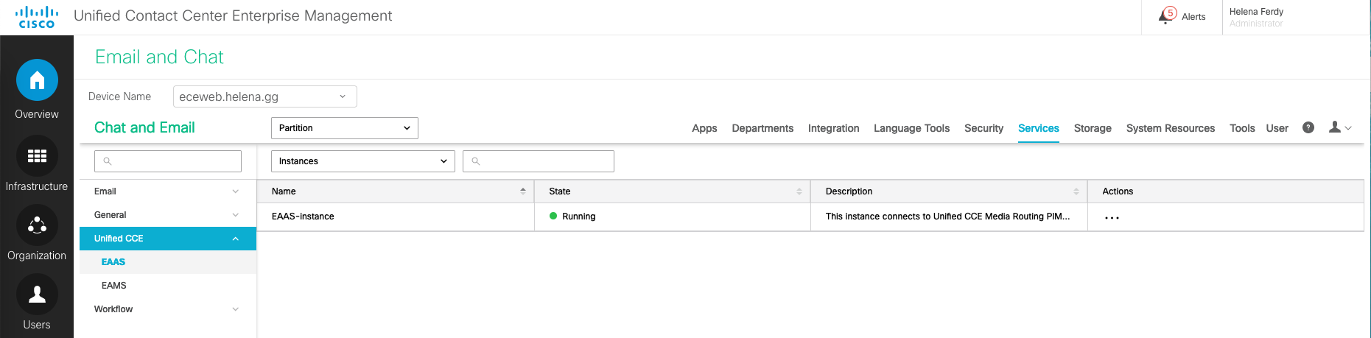The height and width of the screenshot is (338, 1371).
Task: Open the Organization sidebar icon
Action: [37, 225]
